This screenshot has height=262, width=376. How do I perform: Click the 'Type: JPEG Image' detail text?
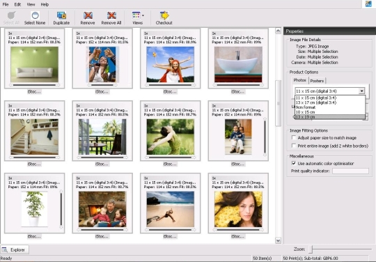(x=312, y=46)
